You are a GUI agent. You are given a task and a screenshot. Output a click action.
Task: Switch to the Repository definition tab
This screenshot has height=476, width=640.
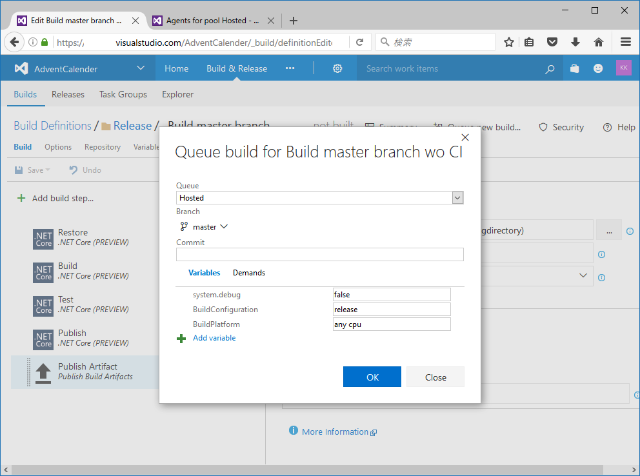coord(103,147)
